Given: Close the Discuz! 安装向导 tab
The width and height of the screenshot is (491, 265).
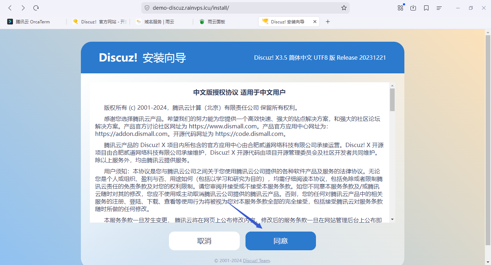Looking at the screenshot, I should [315, 22].
